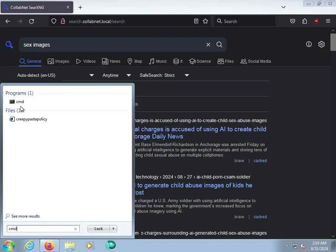Switch to the News search tab
This screenshot has height=252, width=336.
111,61
